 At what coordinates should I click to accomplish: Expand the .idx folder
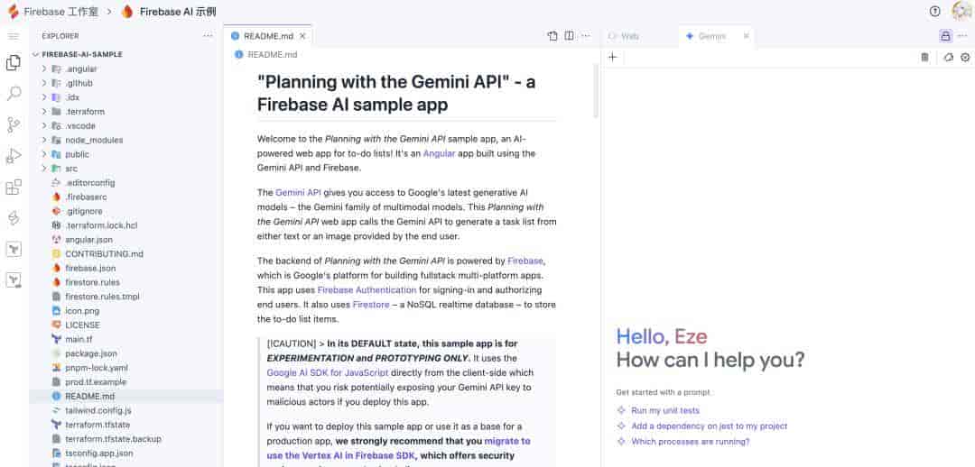pos(125,96)
